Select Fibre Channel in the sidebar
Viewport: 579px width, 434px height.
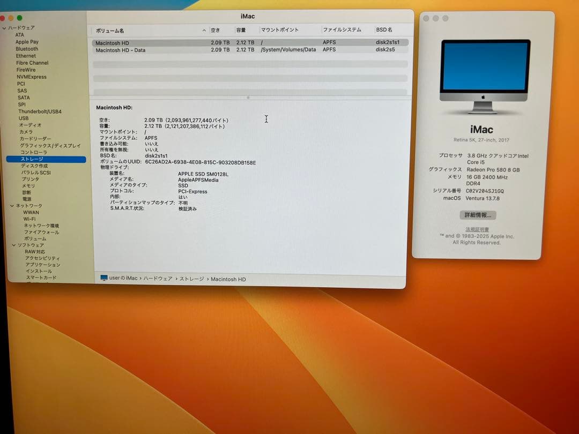[x=32, y=63]
